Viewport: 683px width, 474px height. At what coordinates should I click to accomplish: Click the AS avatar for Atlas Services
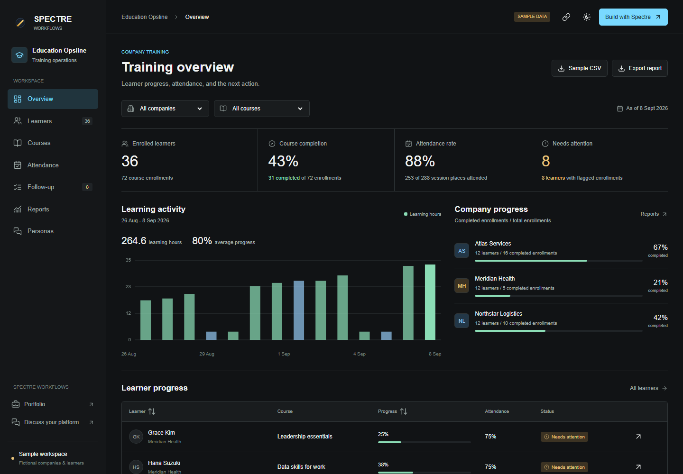click(462, 251)
